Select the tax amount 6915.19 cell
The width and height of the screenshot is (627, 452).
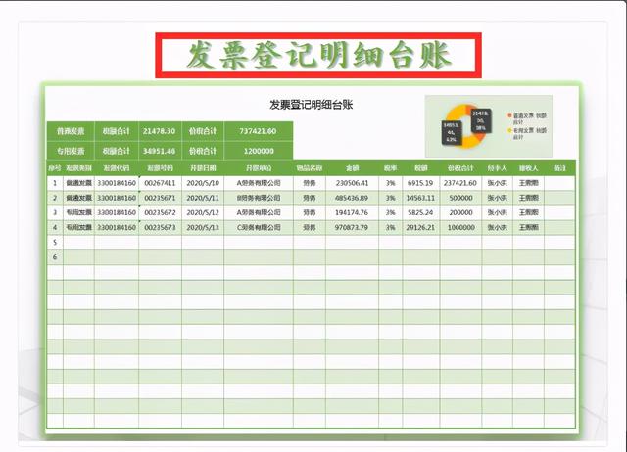[420, 183]
